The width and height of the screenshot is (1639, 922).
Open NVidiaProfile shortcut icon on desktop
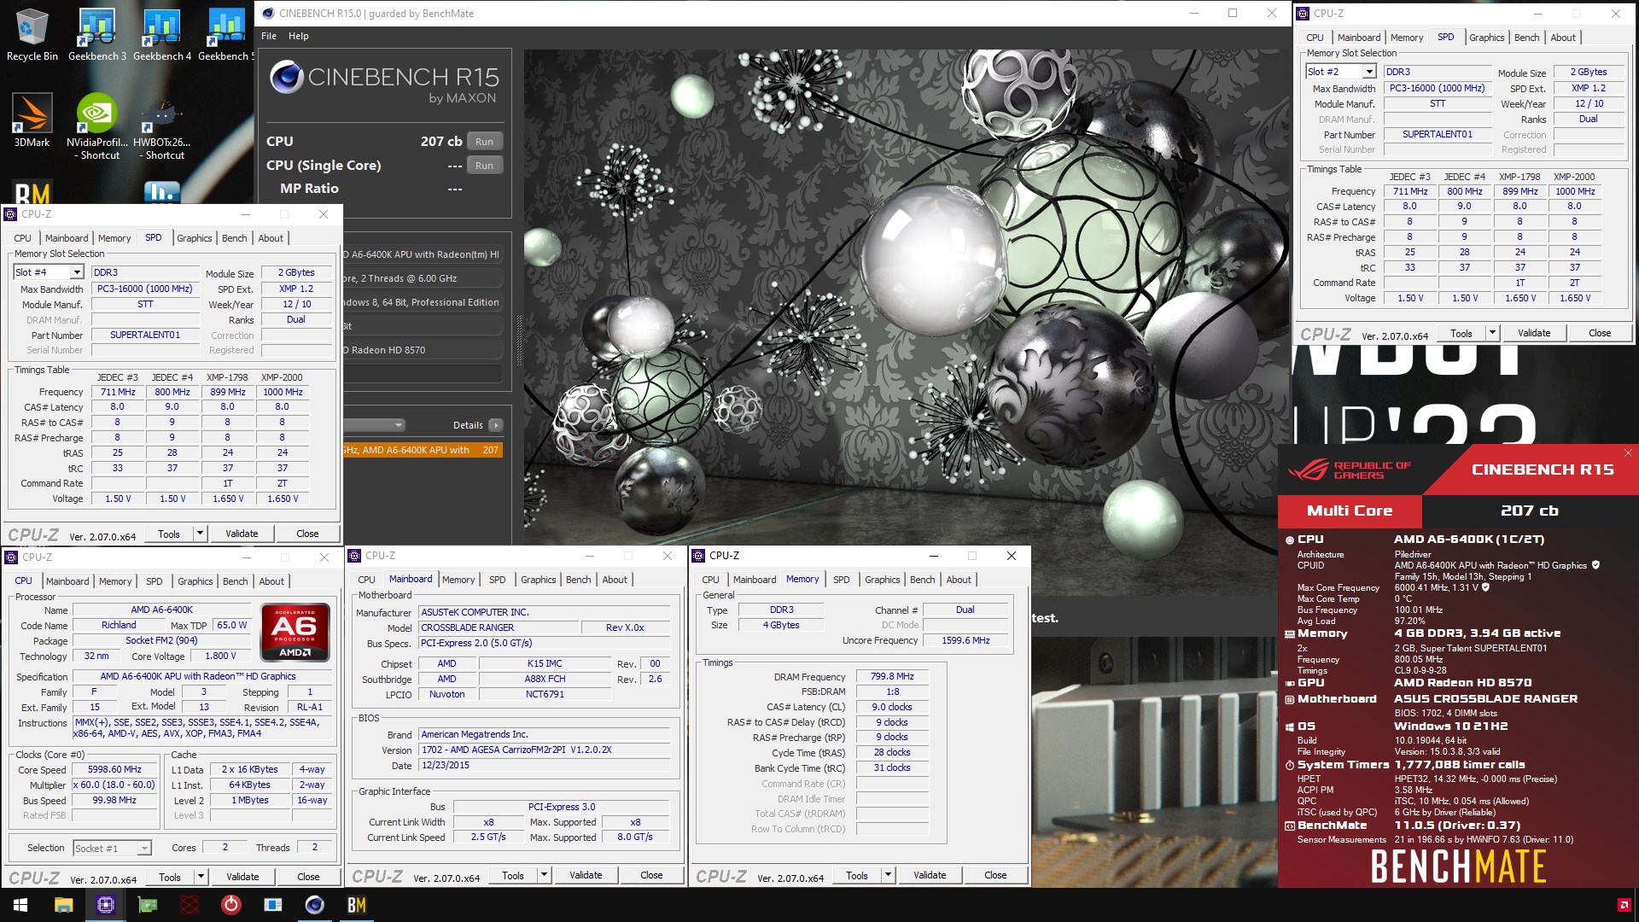click(x=96, y=126)
